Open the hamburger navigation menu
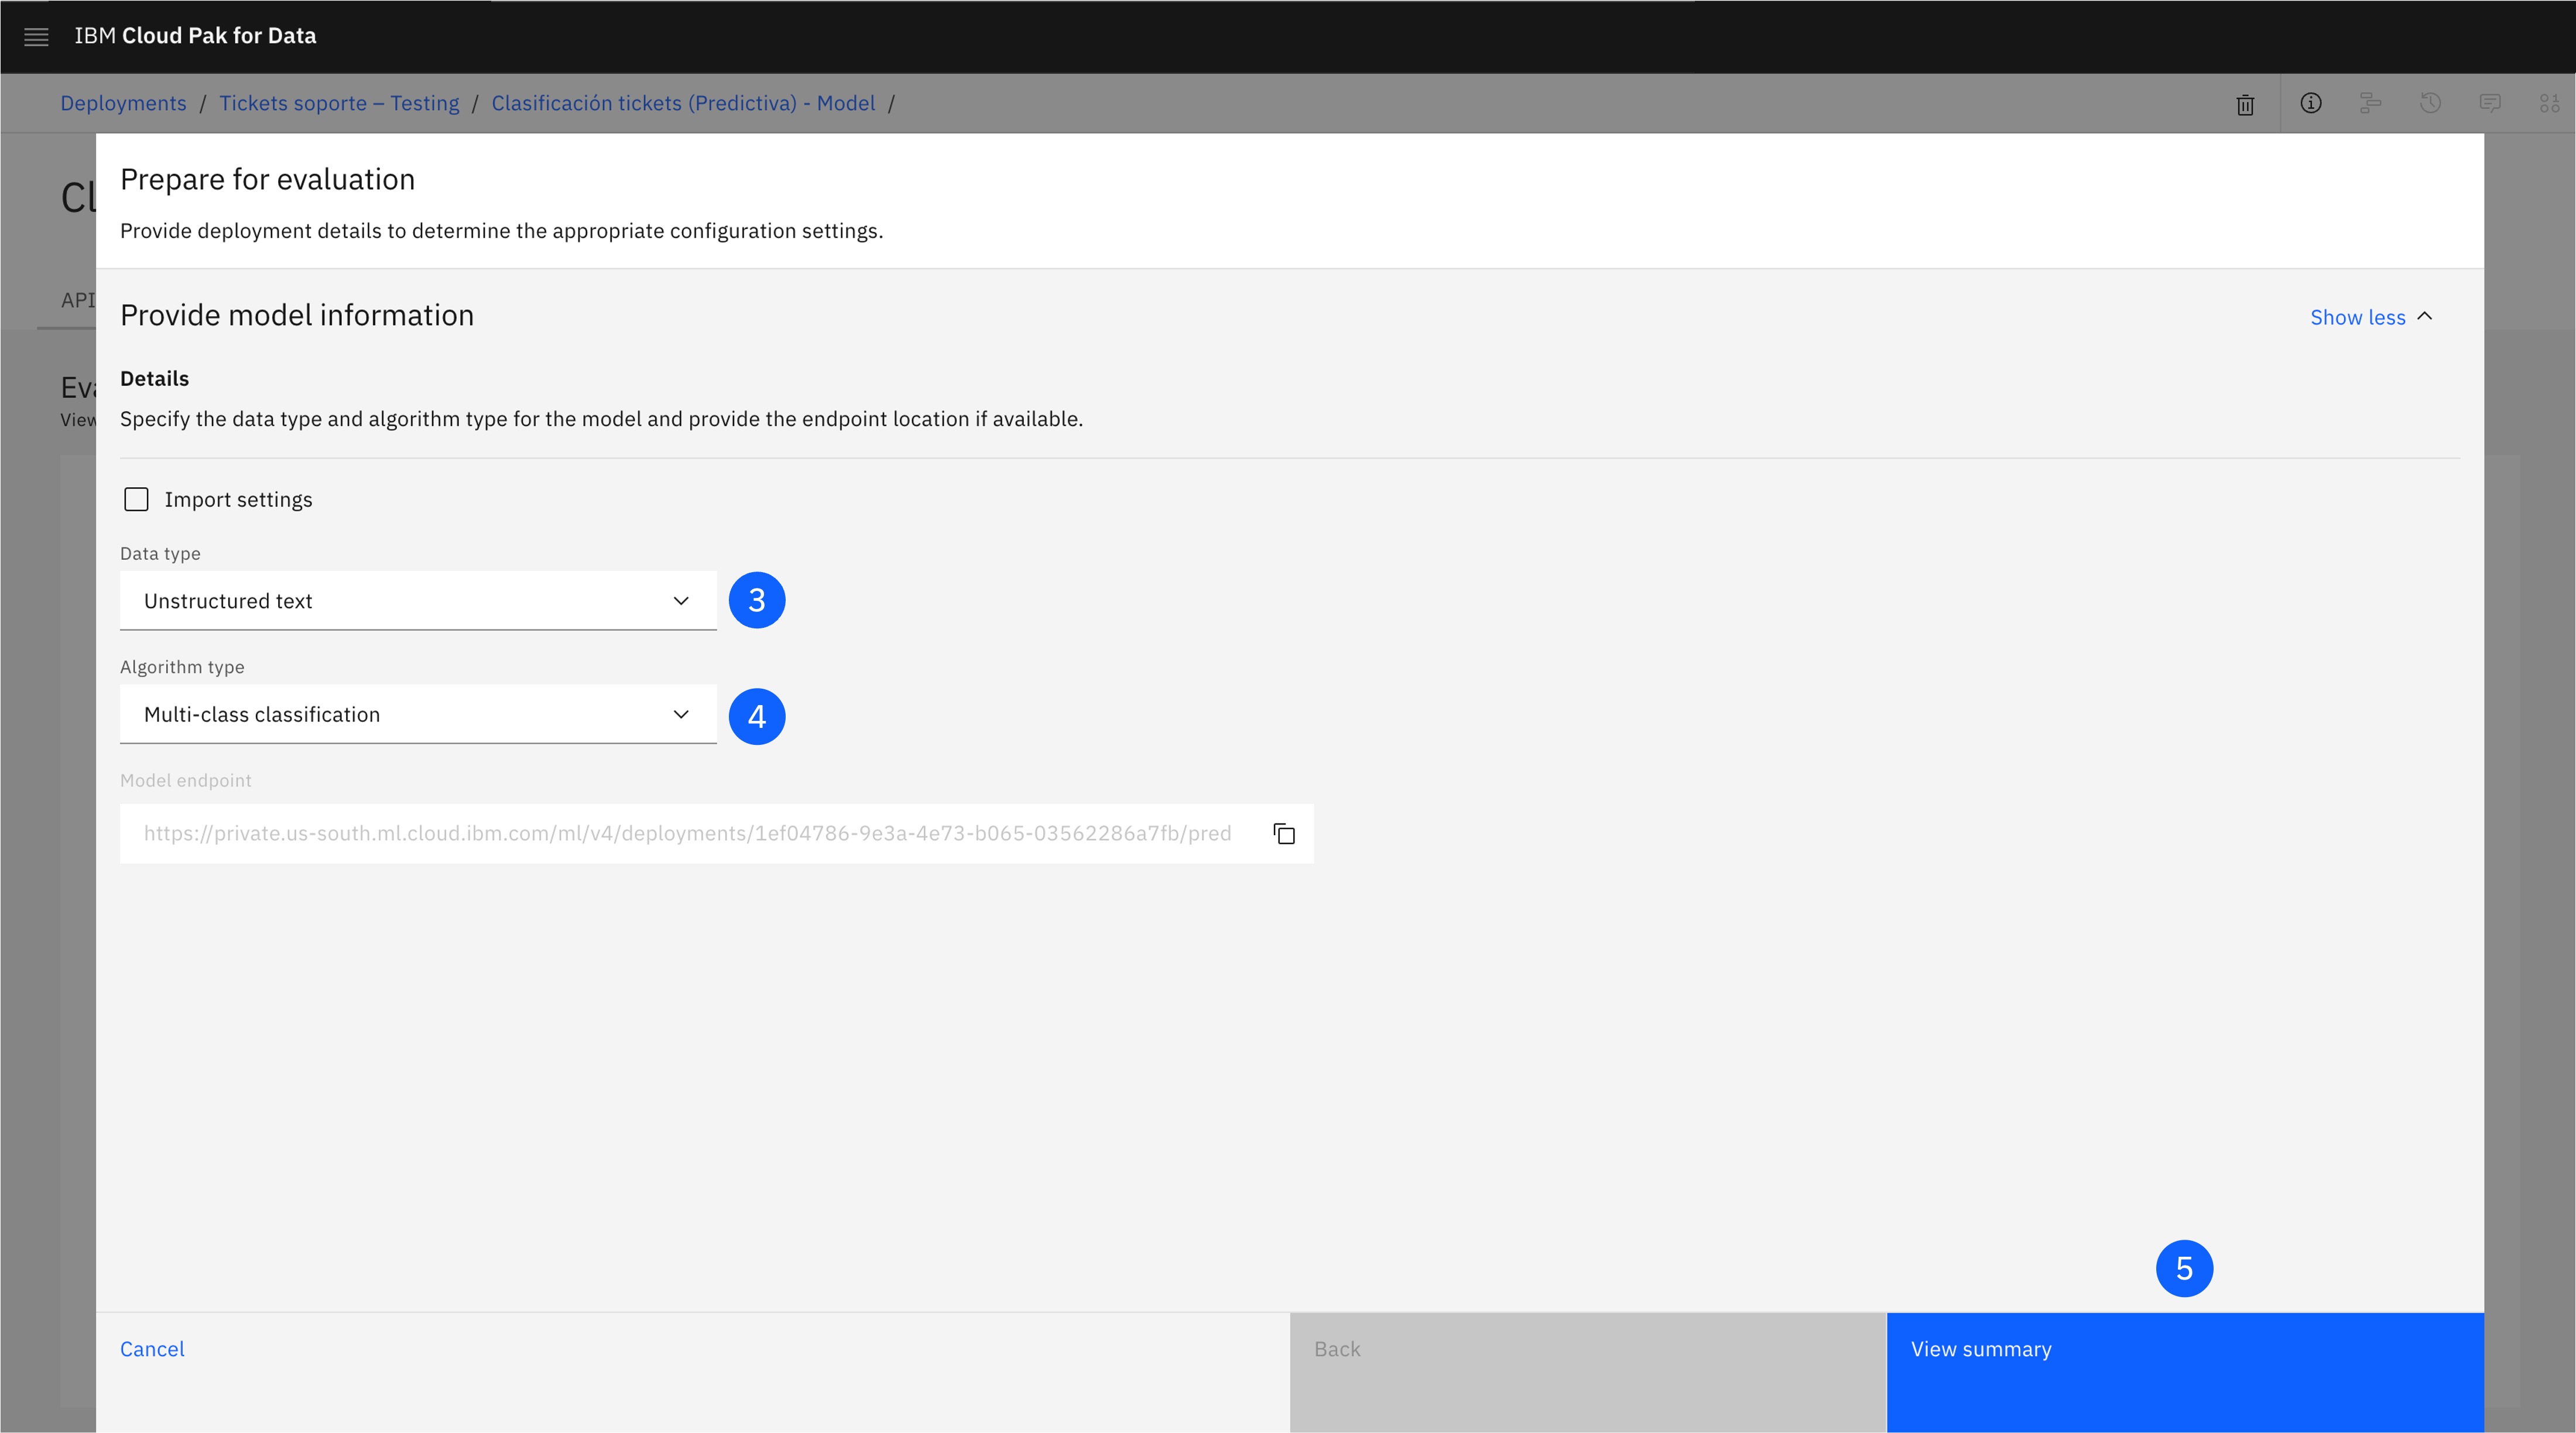This screenshot has width=2576, height=1433. (36, 37)
